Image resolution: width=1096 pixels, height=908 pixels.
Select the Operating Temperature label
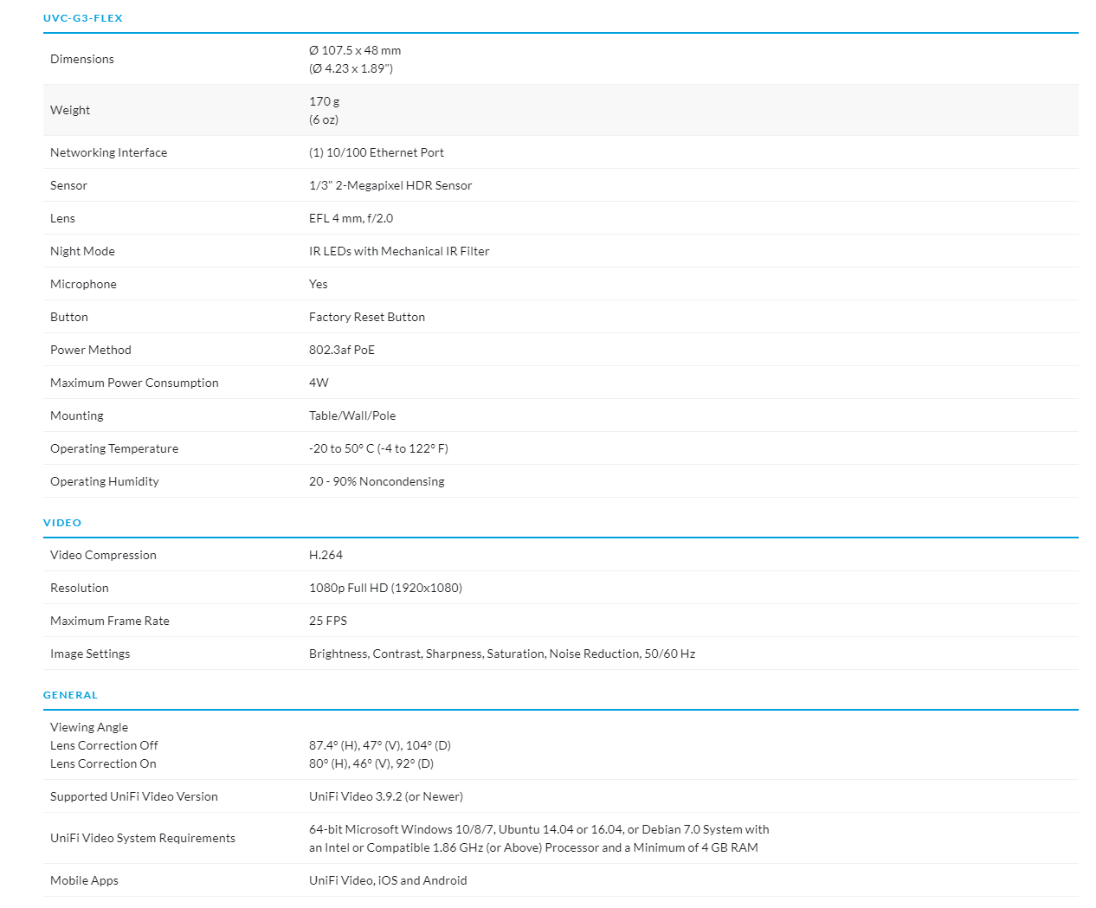[114, 448]
